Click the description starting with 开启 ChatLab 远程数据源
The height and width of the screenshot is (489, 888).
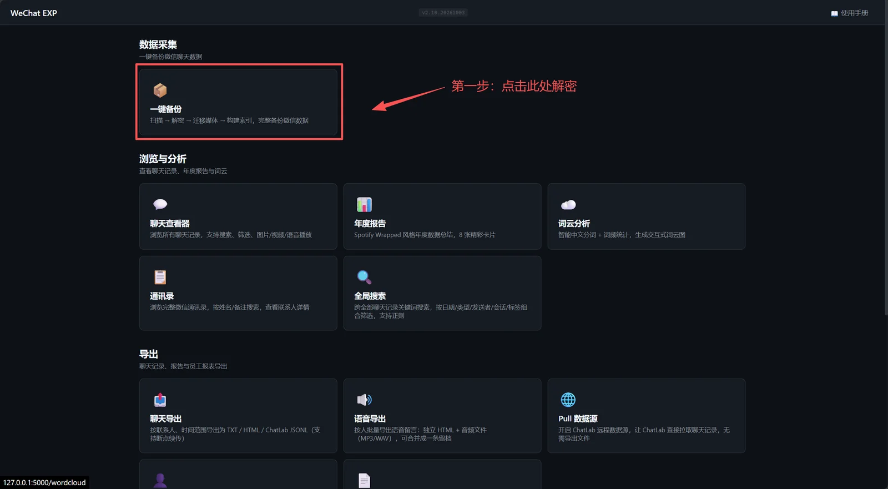(x=644, y=434)
